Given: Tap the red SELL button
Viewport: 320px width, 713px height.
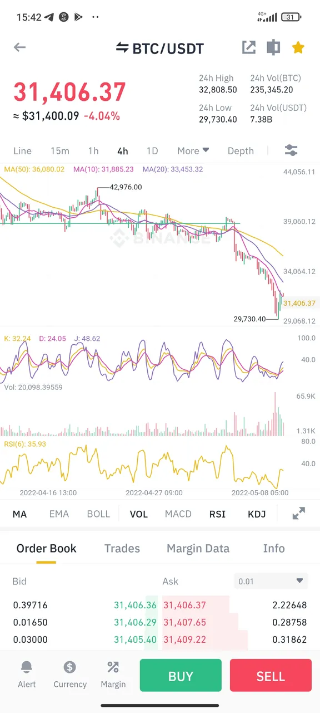Looking at the screenshot, I should pos(271,676).
